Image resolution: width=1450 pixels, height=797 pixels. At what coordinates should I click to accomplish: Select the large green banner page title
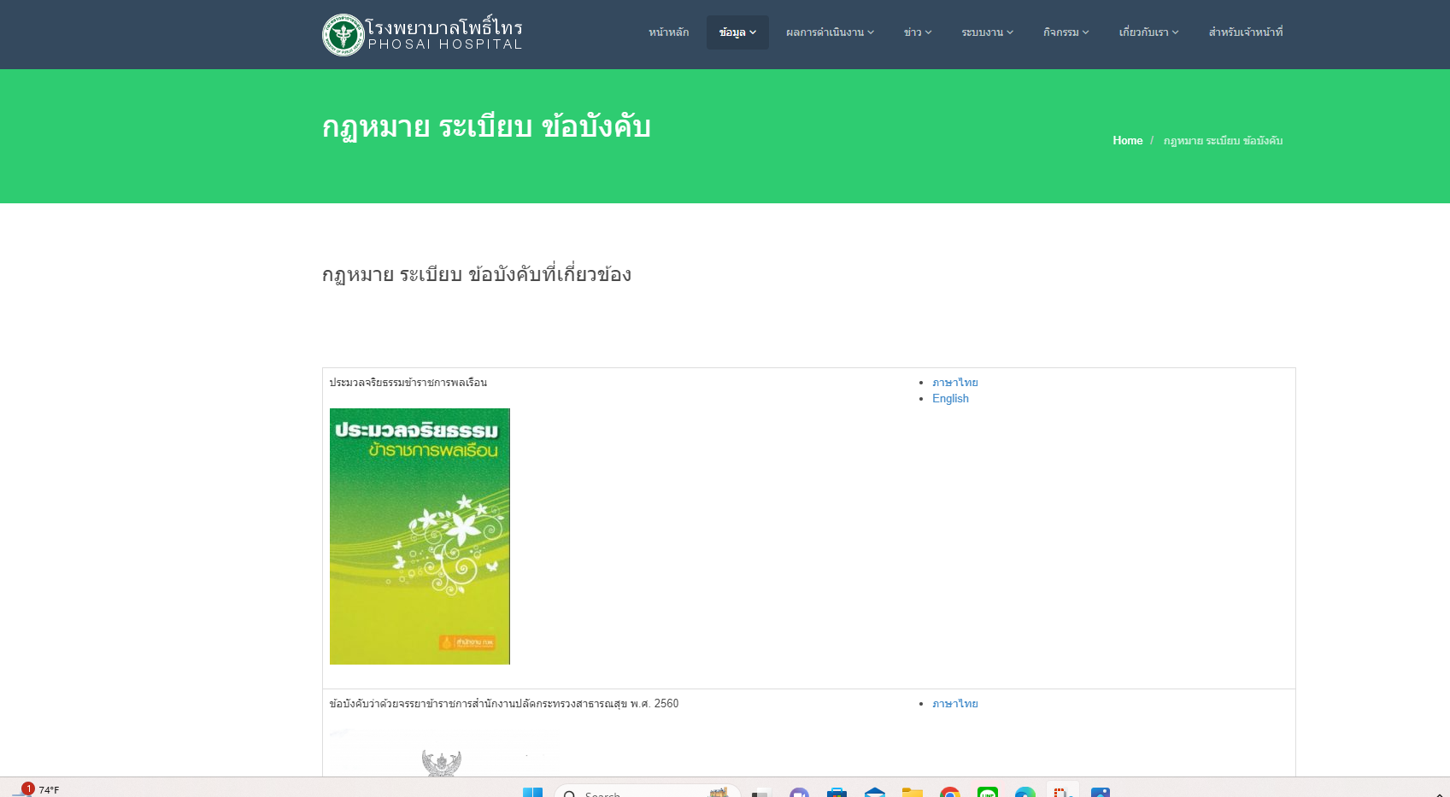486,127
